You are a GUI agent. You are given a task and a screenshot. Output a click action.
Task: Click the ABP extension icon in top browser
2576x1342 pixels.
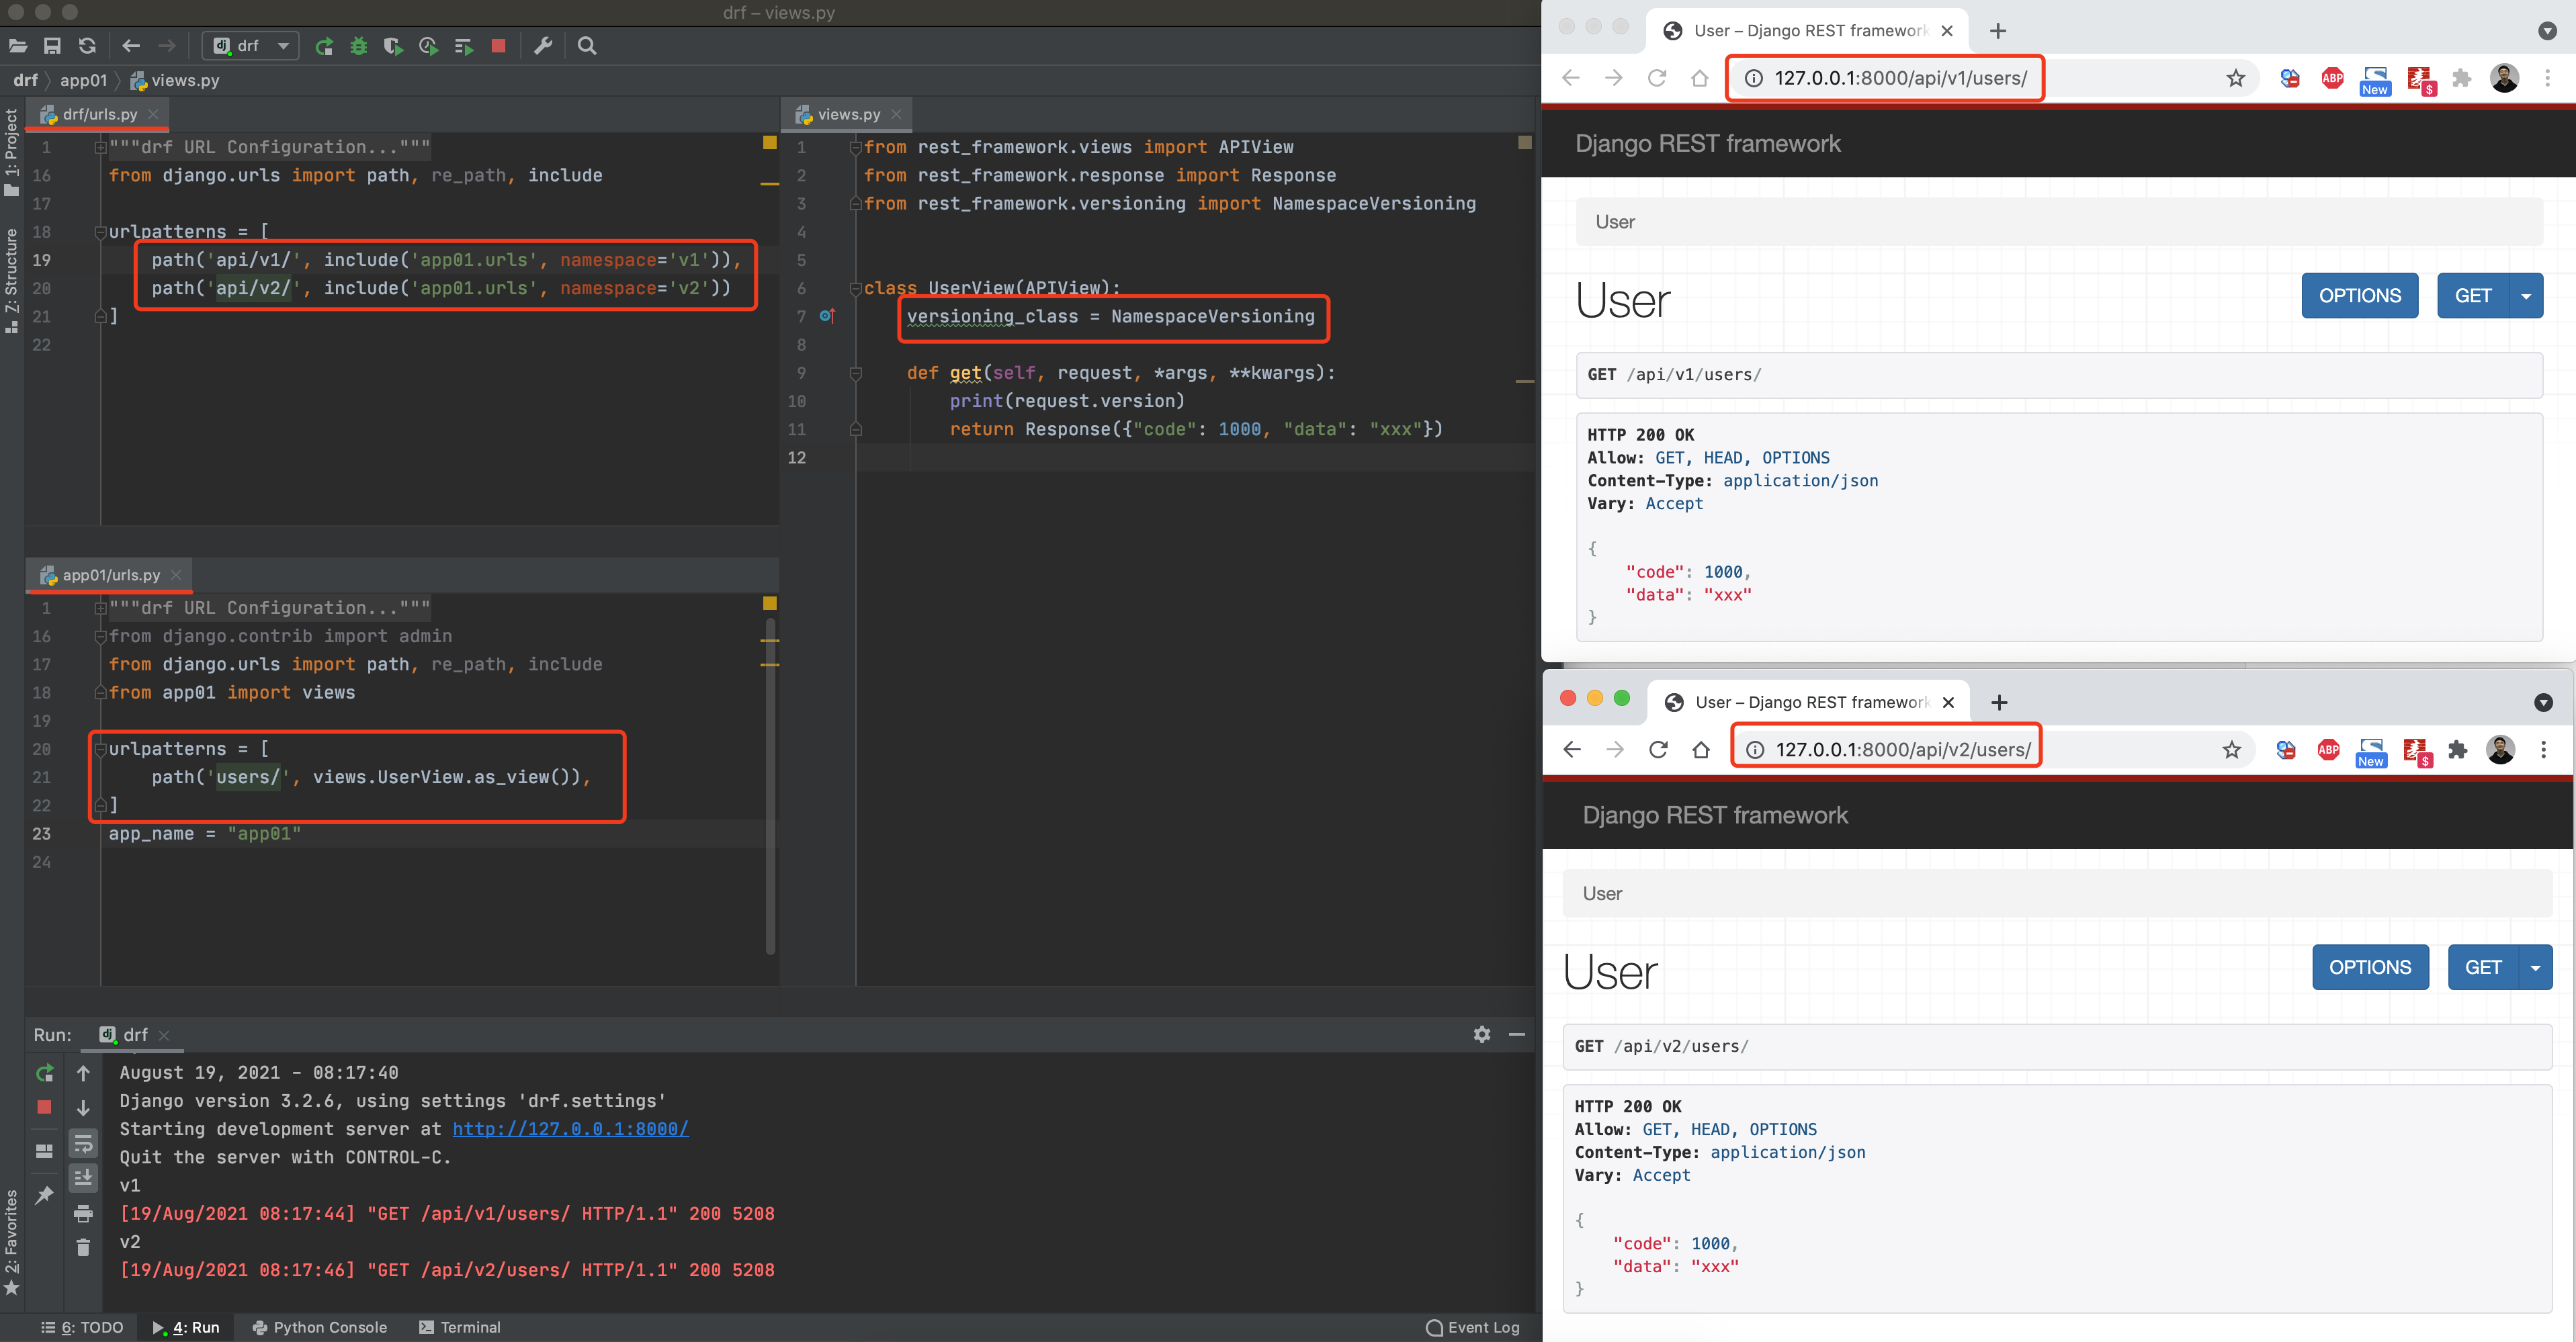click(2332, 78)
